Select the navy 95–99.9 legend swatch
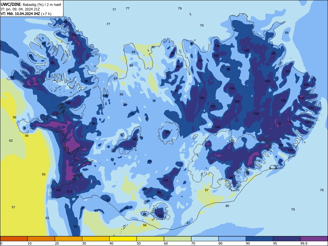The image size is (328, 246). coord(287,239)
